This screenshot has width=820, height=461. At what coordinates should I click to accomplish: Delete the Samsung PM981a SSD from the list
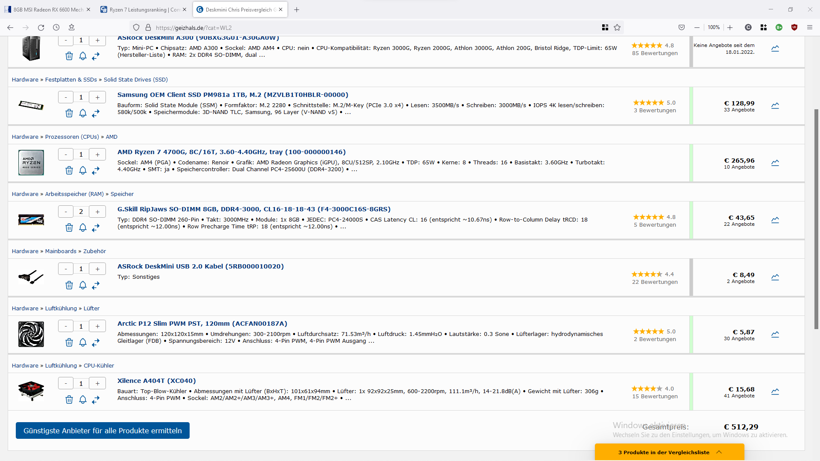[69, 113]
